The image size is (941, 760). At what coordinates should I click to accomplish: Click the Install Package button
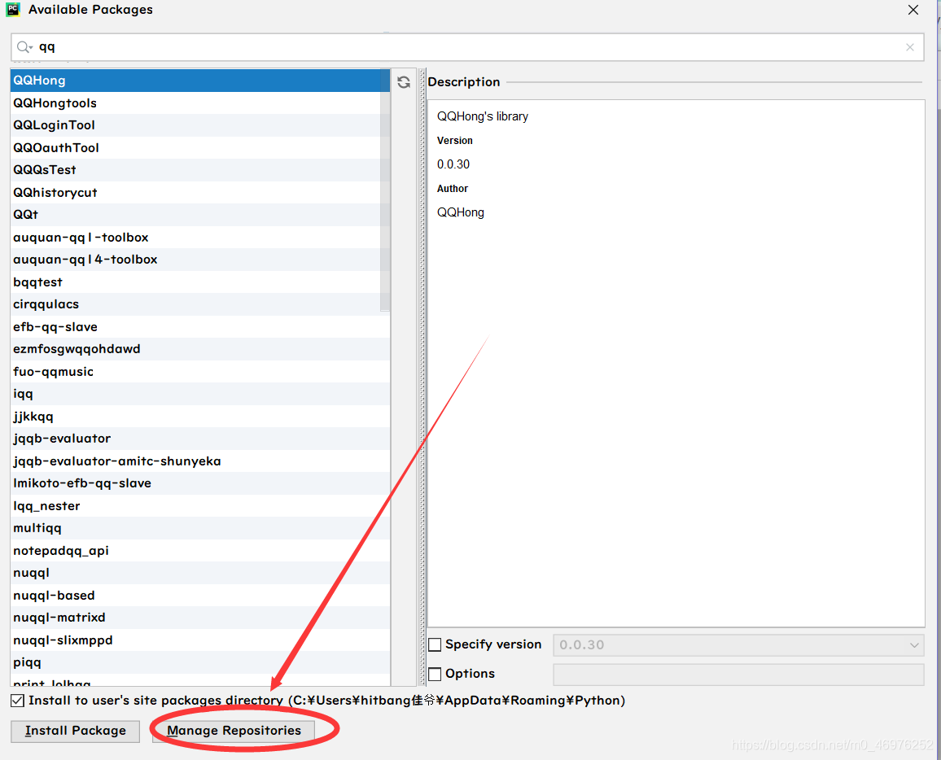pyautogui.click(x=76, y=732)
